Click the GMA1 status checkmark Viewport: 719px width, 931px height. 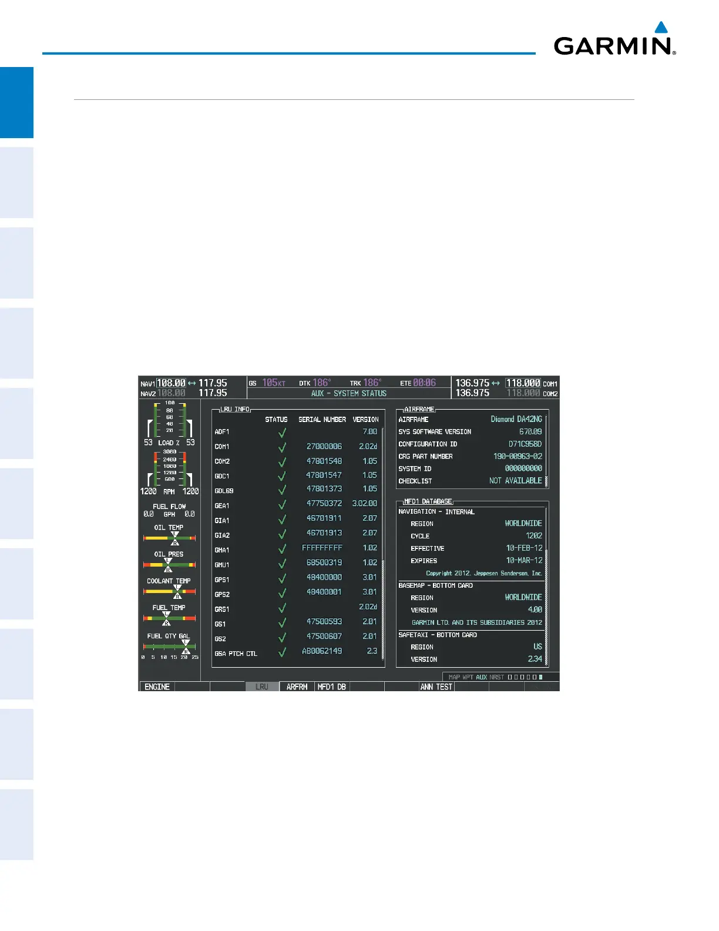click(282, 550)
